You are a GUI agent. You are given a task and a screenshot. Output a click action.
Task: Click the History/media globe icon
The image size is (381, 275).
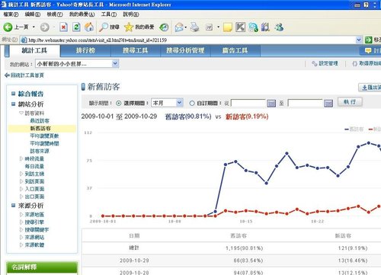(x=164, y=27)
